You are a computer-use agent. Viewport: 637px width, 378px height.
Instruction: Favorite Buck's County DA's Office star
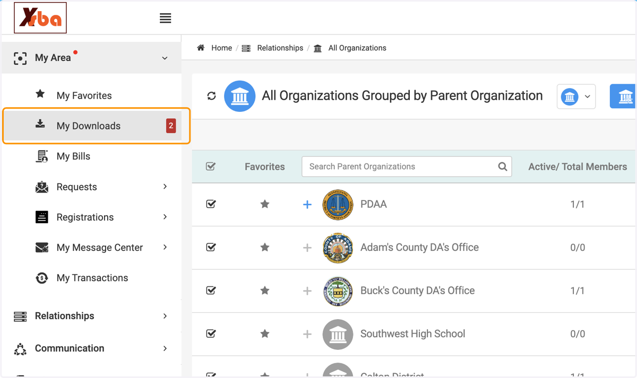coord(265,291)
